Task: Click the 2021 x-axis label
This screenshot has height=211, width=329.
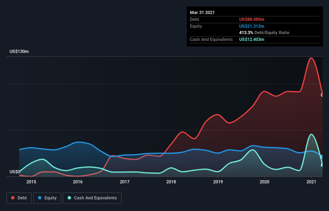Action: (311, 182)
